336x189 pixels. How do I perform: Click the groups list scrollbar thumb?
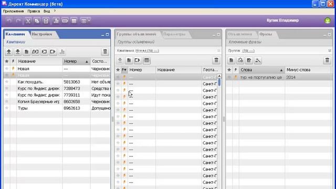click(219, 82)
